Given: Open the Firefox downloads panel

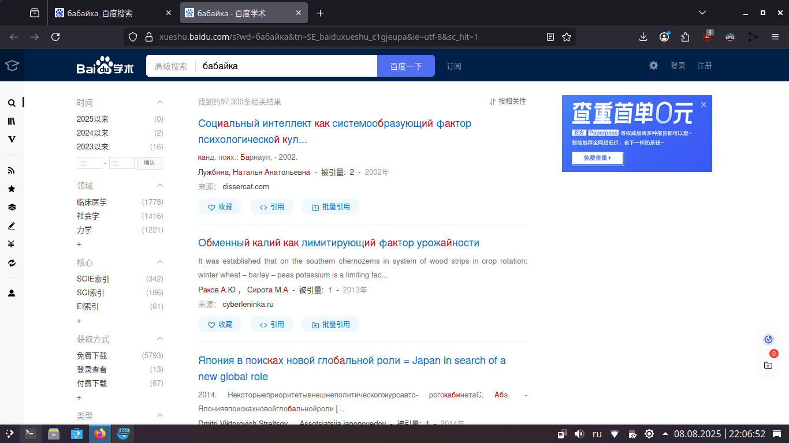Looking at the screenshot, I should tap(643, 37).
